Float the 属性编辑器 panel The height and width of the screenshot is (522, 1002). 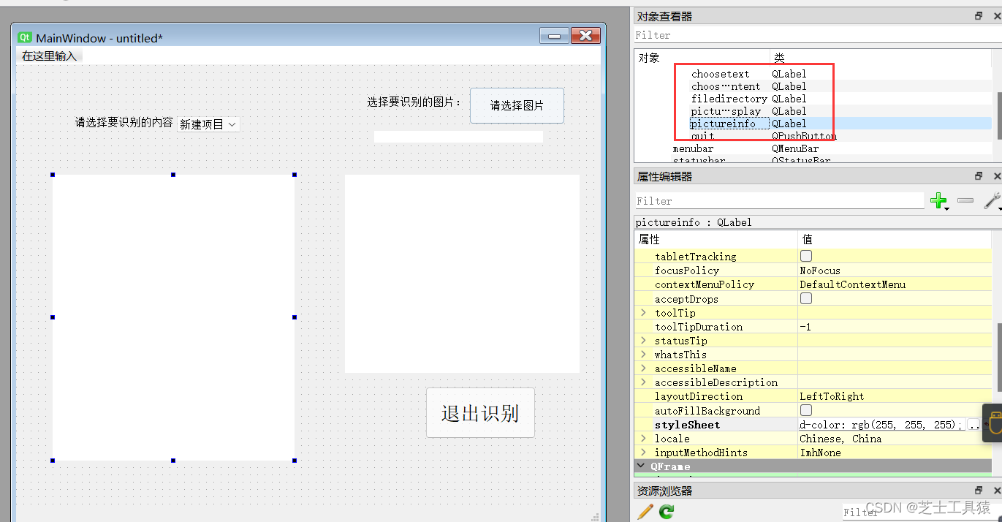click(979, 176)
